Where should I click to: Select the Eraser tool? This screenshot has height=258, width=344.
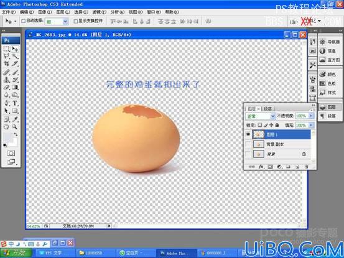click(7, 87)
